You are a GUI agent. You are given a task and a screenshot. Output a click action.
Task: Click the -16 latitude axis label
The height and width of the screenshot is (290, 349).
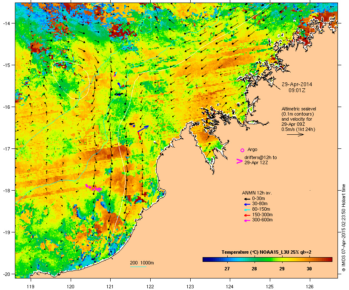click(6, 107)
